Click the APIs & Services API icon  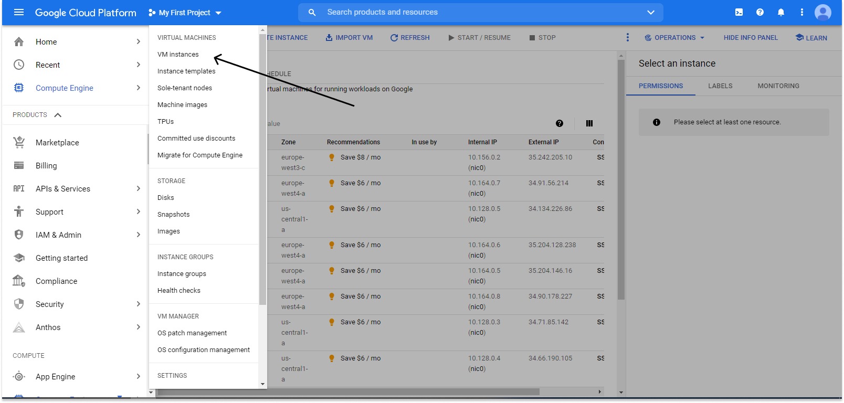pos(19,188)
